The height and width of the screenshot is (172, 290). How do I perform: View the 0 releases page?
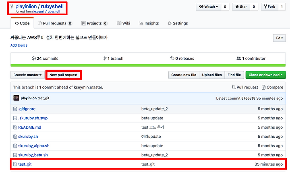182,59
